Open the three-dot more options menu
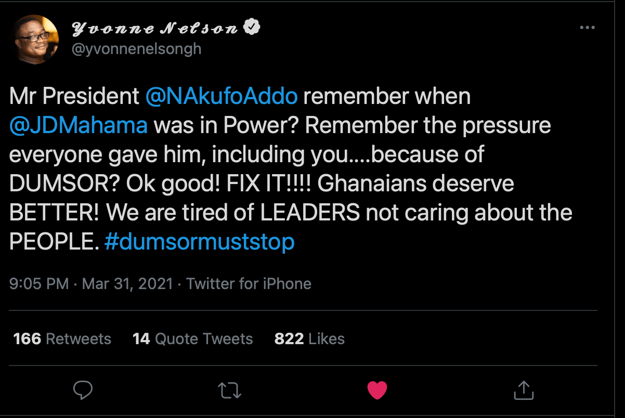Viewport: 625px width, 418px height. click(x=587, y=28)
